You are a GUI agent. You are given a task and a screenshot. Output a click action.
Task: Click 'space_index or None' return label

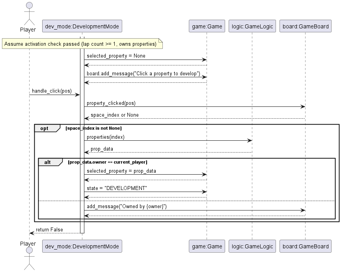tap(115, 115)
